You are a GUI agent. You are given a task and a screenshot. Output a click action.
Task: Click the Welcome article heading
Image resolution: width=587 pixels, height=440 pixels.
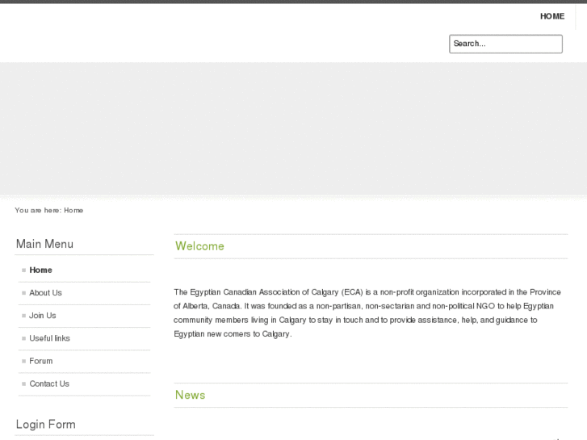[x=199, y=246]
